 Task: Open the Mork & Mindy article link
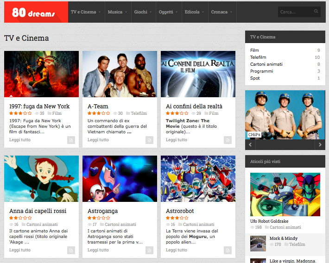click(284, 238)
